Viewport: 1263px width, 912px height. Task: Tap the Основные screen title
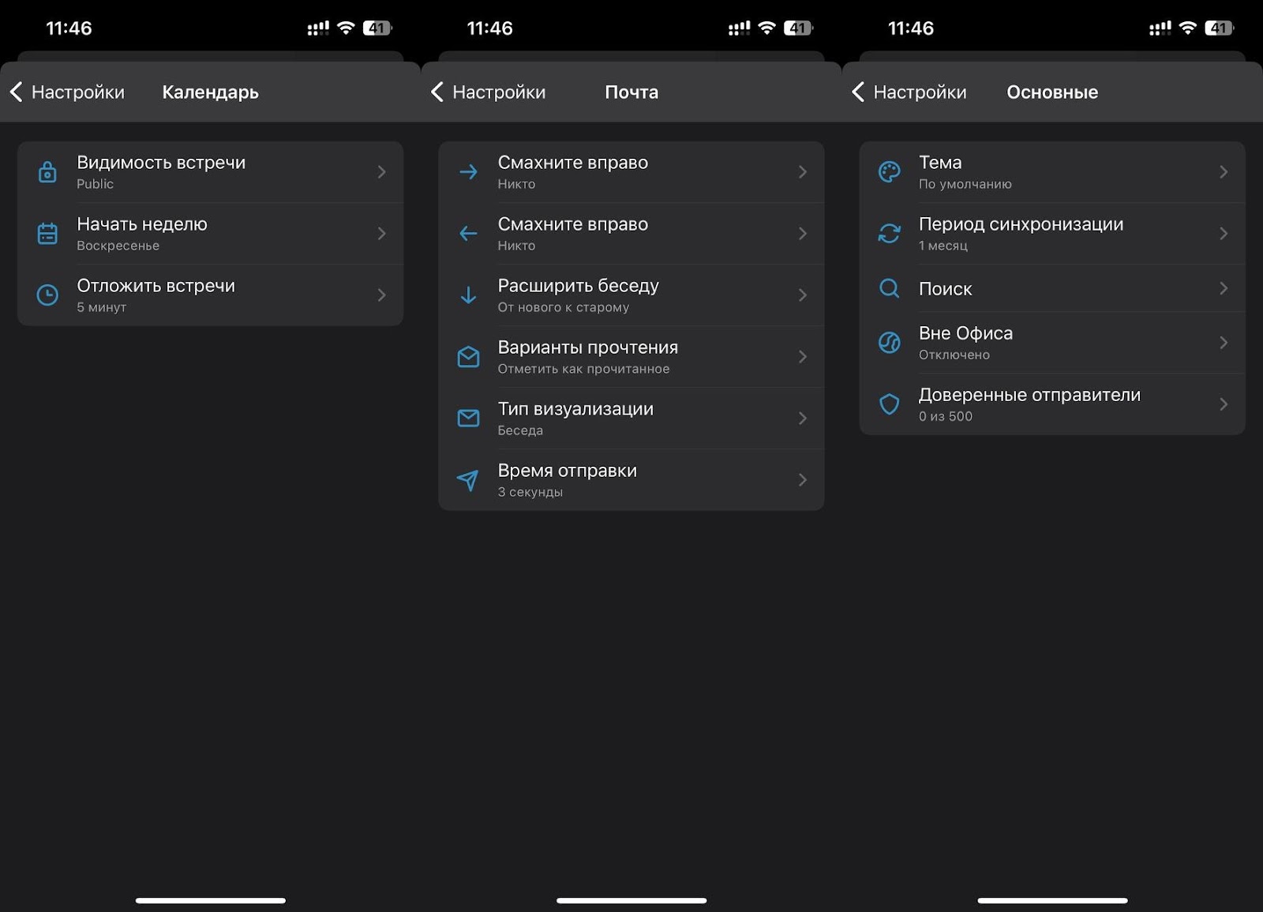1052,92
